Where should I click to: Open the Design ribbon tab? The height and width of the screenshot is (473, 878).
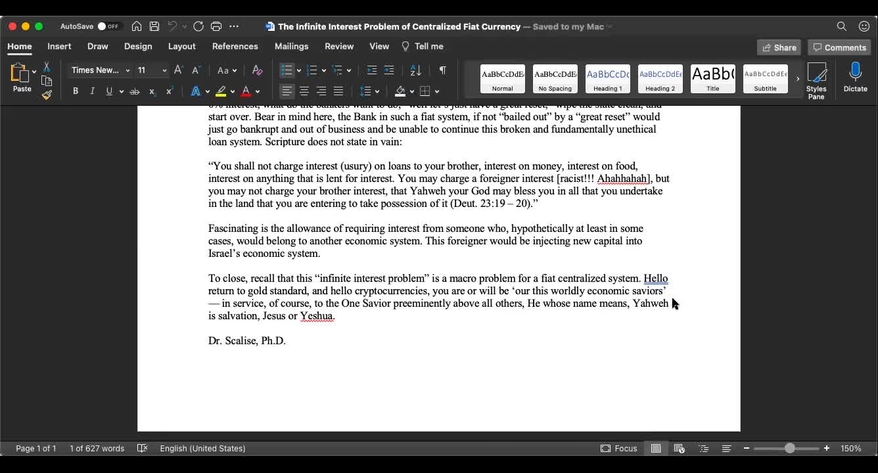click(x=138, y=46)
